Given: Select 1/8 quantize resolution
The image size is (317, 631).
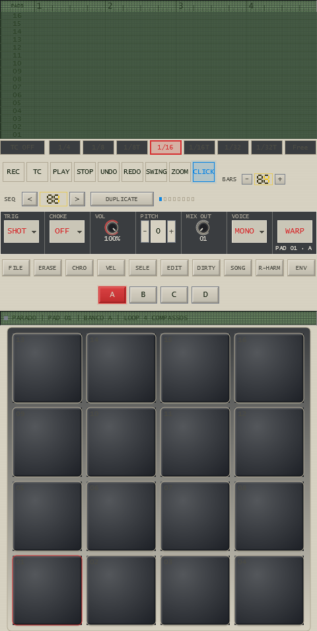Looking at the screenshot, I should [x=98, y=147].
